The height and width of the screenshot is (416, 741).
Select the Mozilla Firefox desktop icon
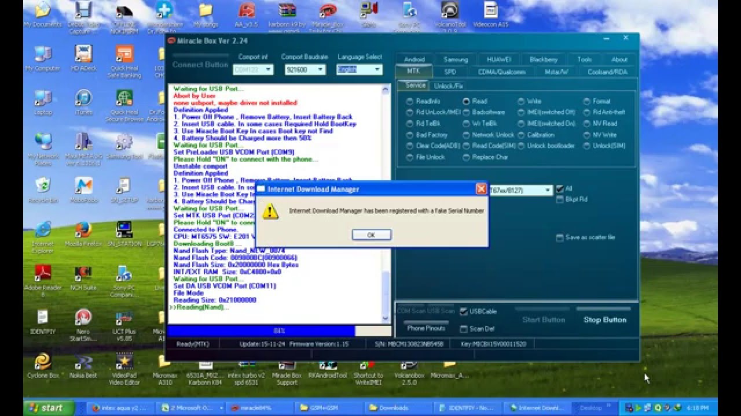pos(83,233)
